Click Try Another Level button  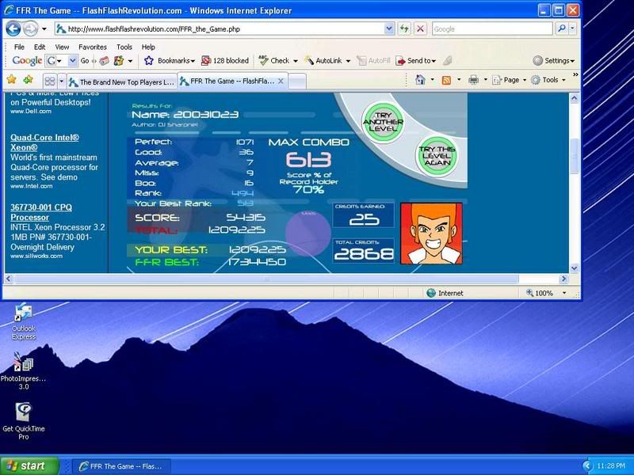[383, 122]
